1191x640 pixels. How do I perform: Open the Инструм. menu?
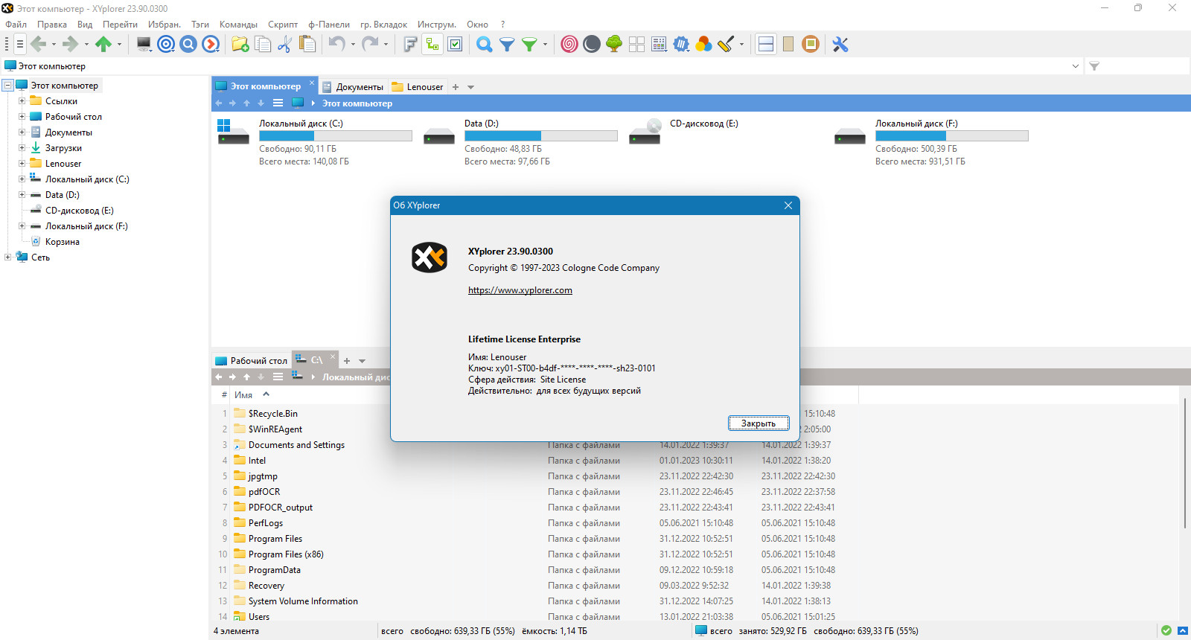pos(436,25)
